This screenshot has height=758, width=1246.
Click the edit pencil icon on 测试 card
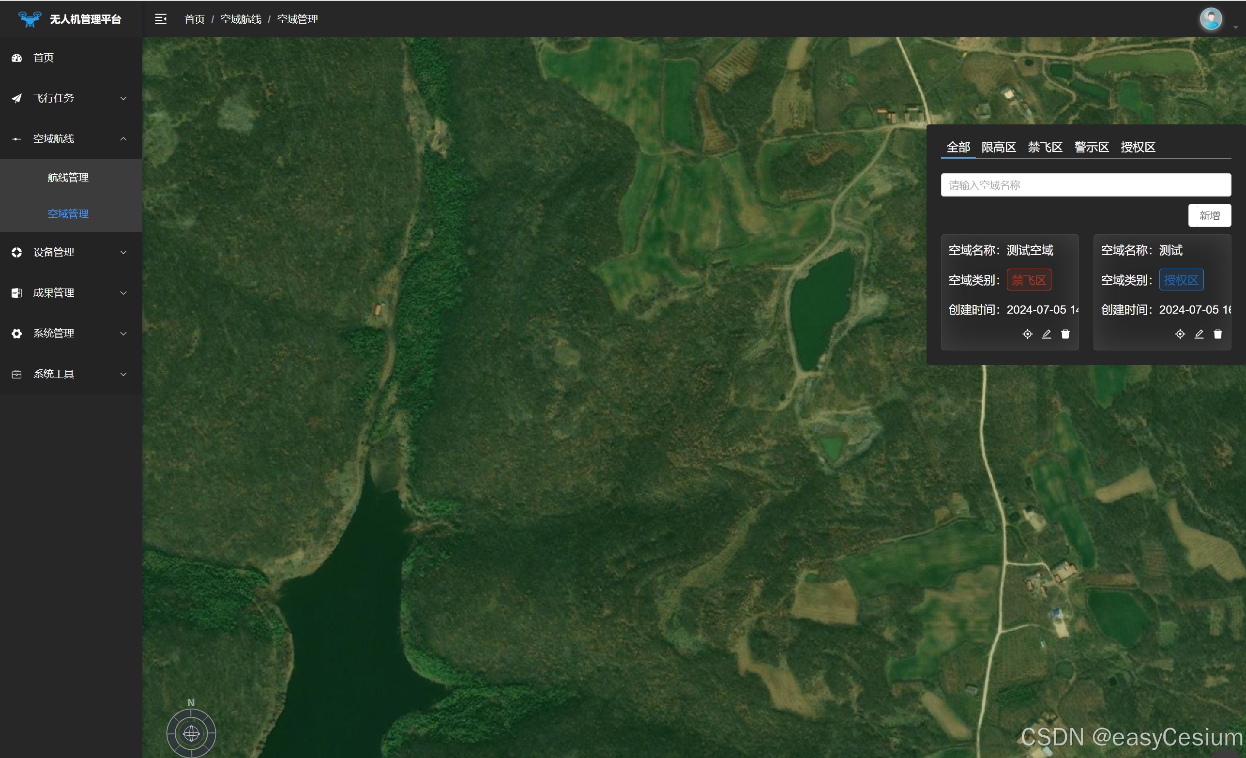pyautogui.click(x=1199, y=334)
